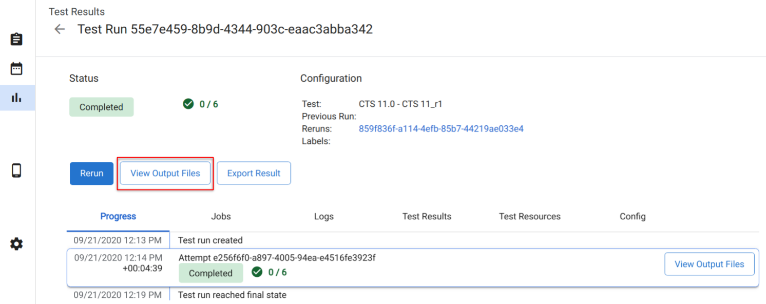Go back using the arrow icon
Viewport: 766px width, 304px height.
[x=59, y=29]
